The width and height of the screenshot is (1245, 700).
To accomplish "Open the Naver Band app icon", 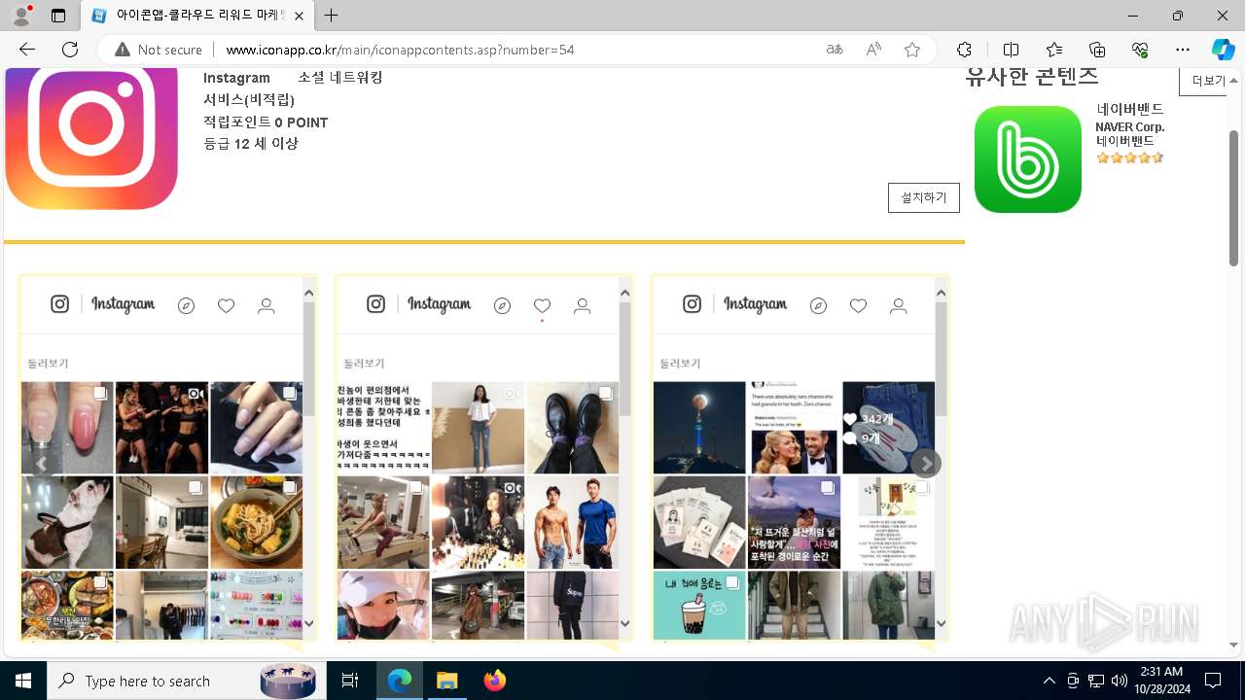I will point(1028,159).
